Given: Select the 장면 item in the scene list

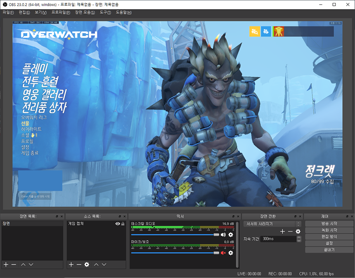Looking at the screenshot, I should pyautogui.click(x=32, y=224).
